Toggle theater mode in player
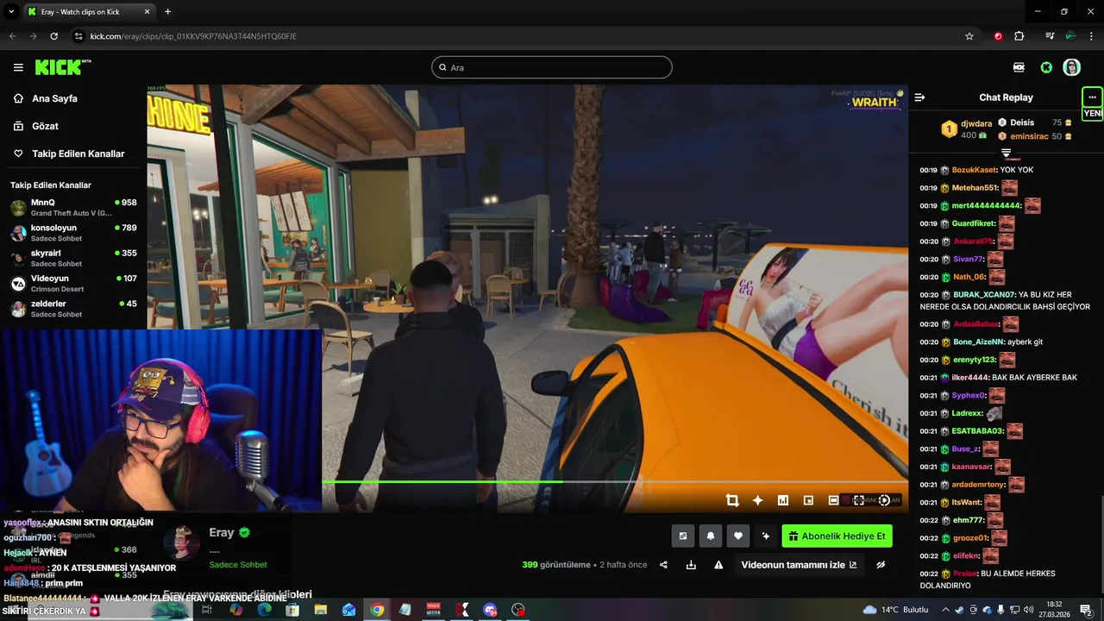Screen dimensions: 1104x621 (833, 500)
